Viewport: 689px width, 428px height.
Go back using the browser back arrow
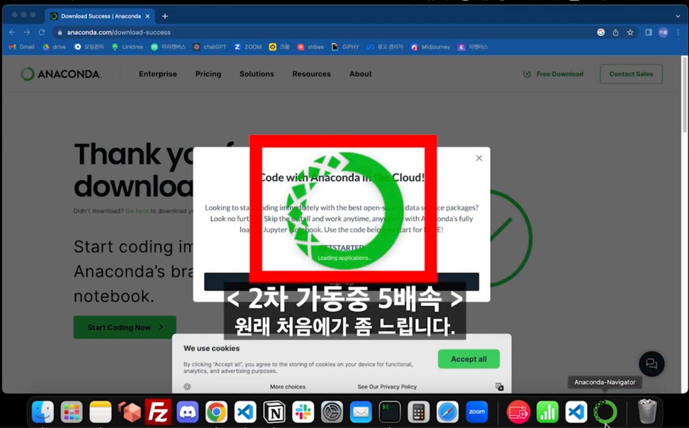pos(12,32)
